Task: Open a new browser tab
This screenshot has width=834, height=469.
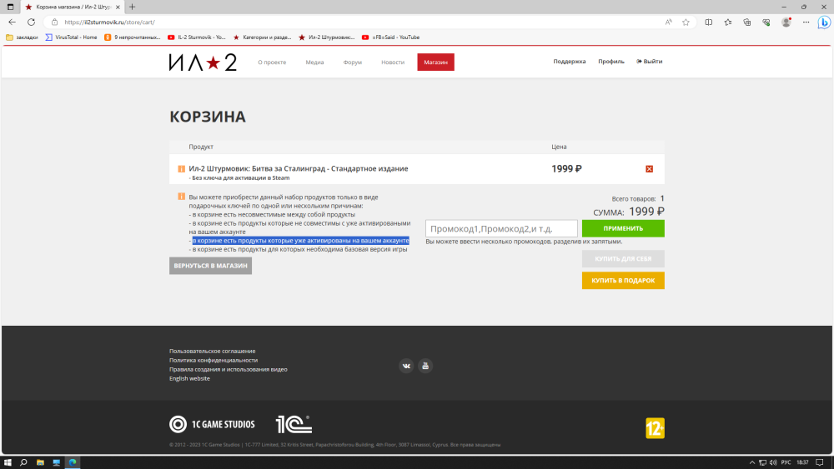Action: [x=132, y=7]
